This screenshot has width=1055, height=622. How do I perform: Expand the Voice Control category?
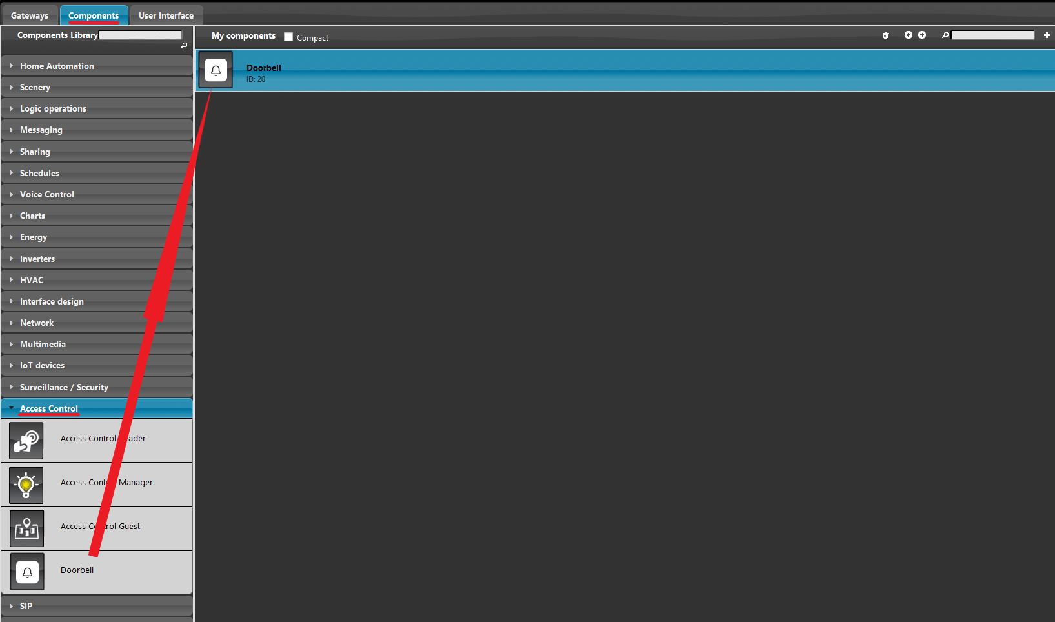pyautogui.click(x=97, y=194)
